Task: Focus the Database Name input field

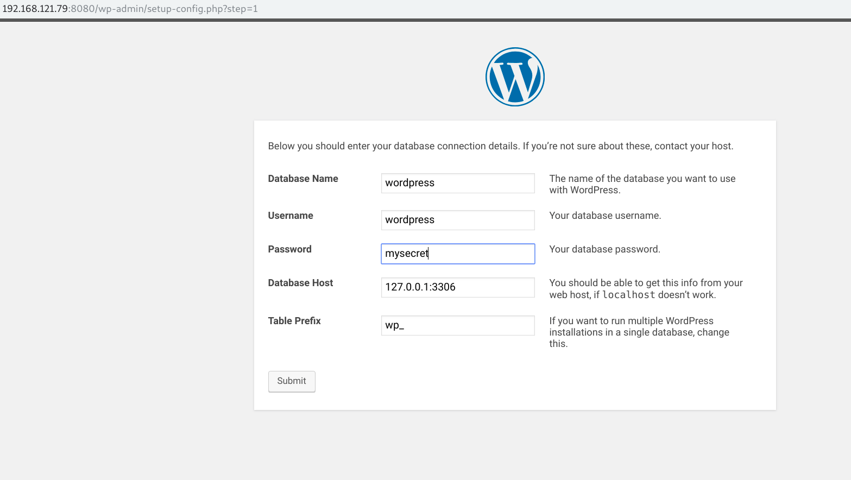Action: [457, 183]
